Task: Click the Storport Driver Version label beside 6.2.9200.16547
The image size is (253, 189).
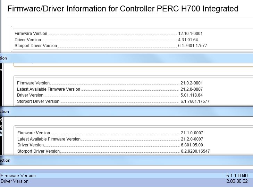Action: coord(39,151)
